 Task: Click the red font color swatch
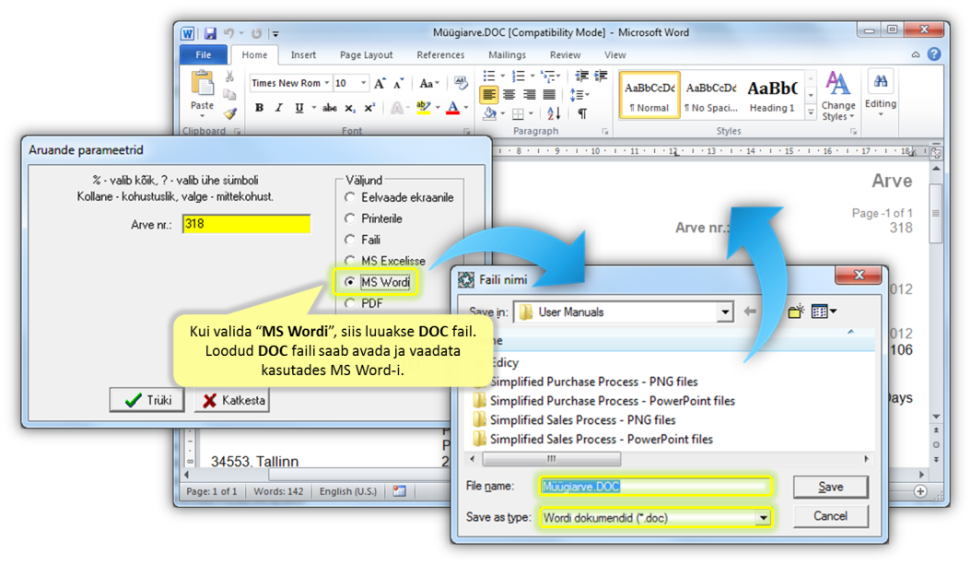[452, 108]
